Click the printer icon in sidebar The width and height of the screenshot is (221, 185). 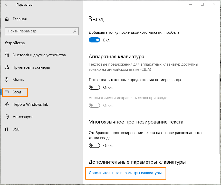pos(7,67)
